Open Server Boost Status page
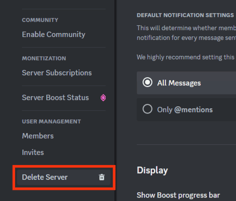The image size is (236, 201). (x=55, y=98)
